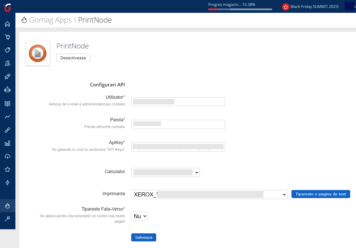356x248 pixels.
Task: Click Tipareste o pagina de test button
Action: tap(321, 194)
